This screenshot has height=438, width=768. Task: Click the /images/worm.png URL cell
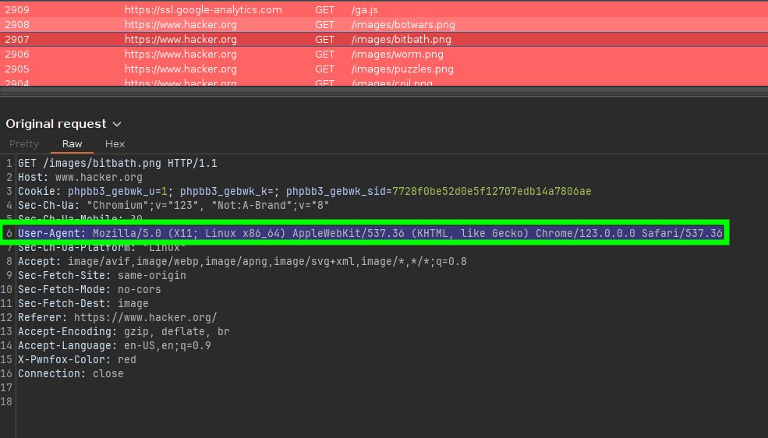coord(397,55)
